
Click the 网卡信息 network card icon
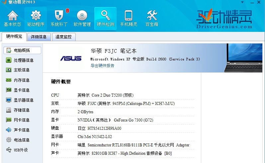click(x=9, y=120)
